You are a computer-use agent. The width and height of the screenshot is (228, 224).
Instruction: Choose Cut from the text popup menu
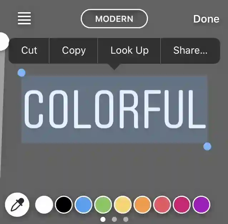click(x=29, y=50)
